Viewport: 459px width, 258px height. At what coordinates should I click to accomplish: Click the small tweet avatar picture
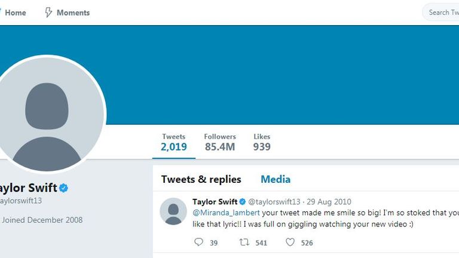(173, 211)
